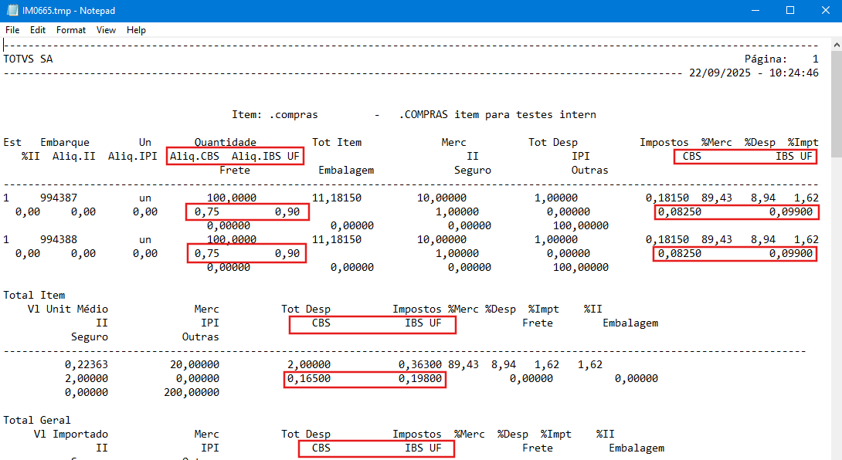This screenshot has width=842, height=460.
Task: Open the Edit menu
Action: 38,30
